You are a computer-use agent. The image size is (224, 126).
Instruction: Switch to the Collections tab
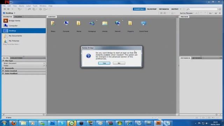click(x=16, y=58)
